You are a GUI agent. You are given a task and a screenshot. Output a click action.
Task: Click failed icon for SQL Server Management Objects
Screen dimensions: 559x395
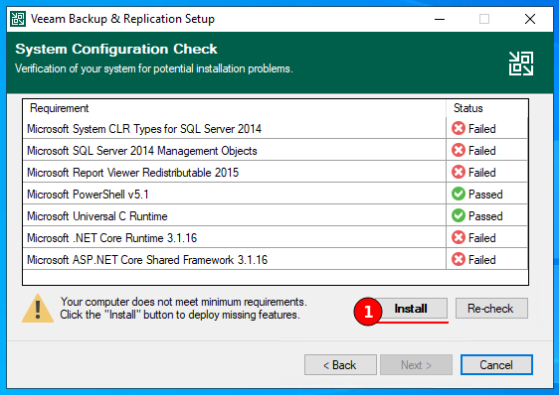[x=459, y=150]
